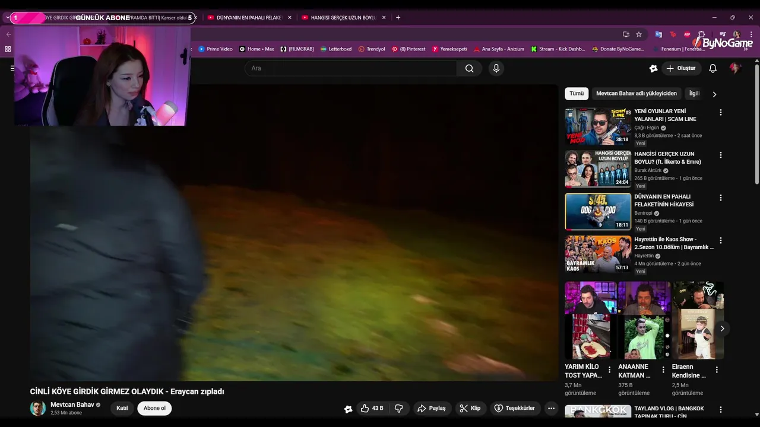The width and height of the screenshot is (760, 427).
Task: Focus the Ara search input field
Action: pos(350,68)
